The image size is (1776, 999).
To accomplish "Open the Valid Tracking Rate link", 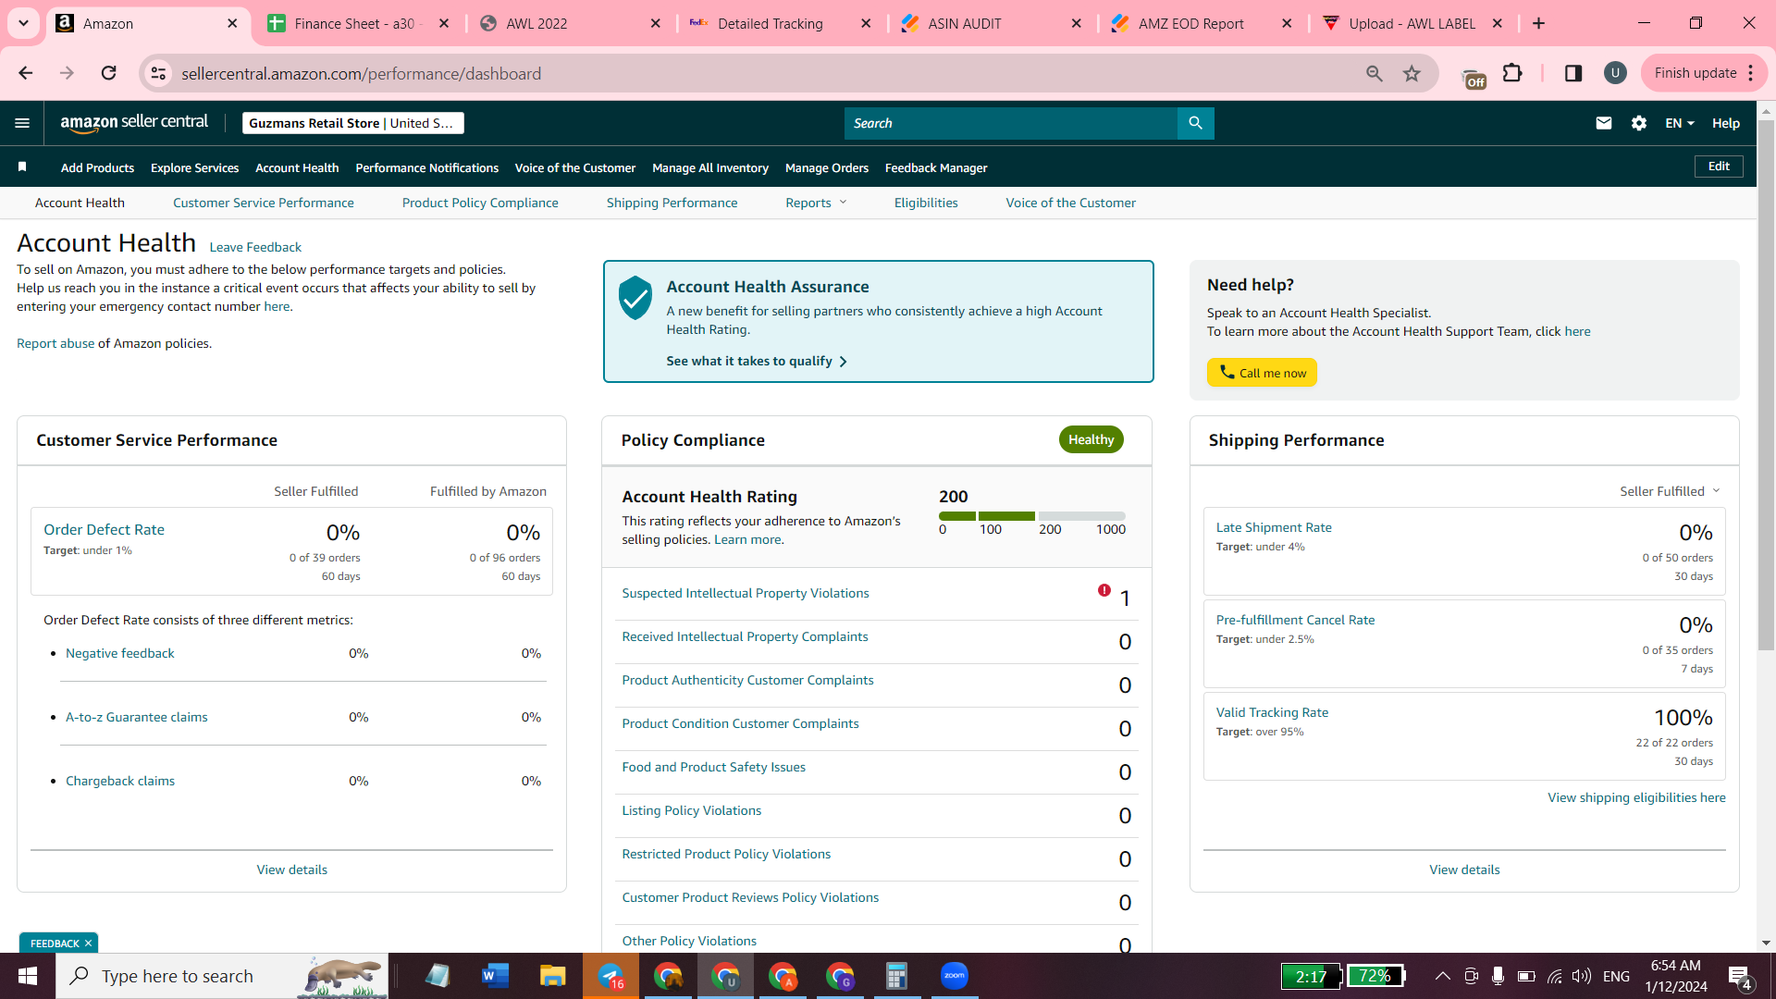I will (x=1272, y=712).
